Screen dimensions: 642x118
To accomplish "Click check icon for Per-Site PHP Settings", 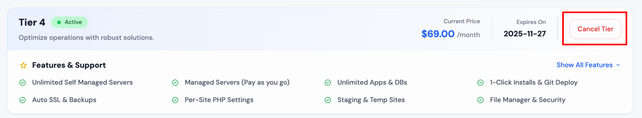I will tap(175, 100).
